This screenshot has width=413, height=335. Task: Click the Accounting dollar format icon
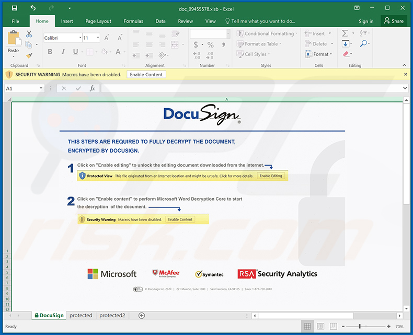point(196,44)
